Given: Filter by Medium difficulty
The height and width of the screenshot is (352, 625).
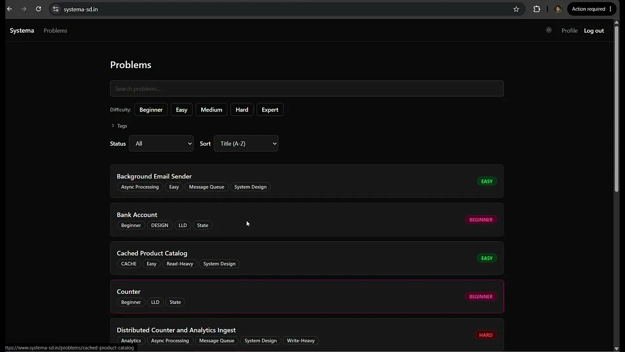Looking at the screenshot, I should 211,110.
